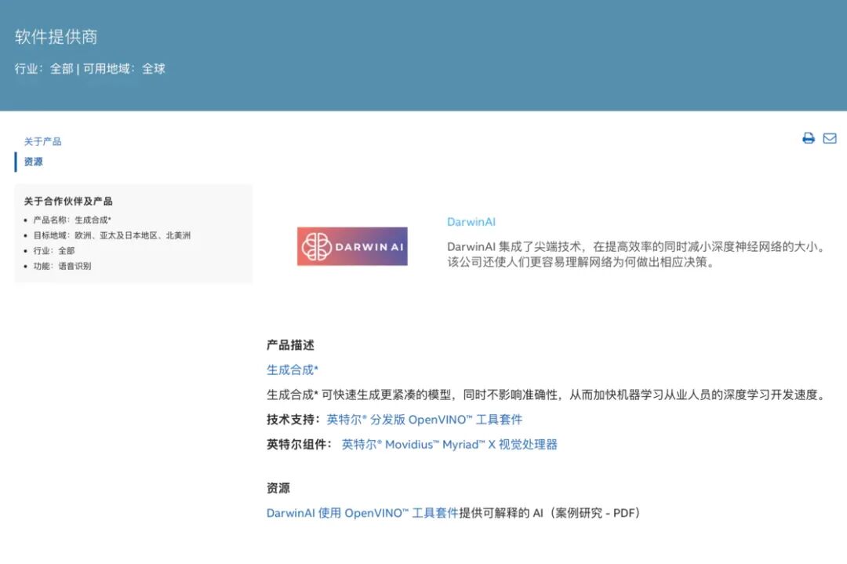The height and width of the screenshot is (564, 847).
Task: Open DarwinAI 使用 OpenVINO 工具套件 case study link
Action: (362, 513)
